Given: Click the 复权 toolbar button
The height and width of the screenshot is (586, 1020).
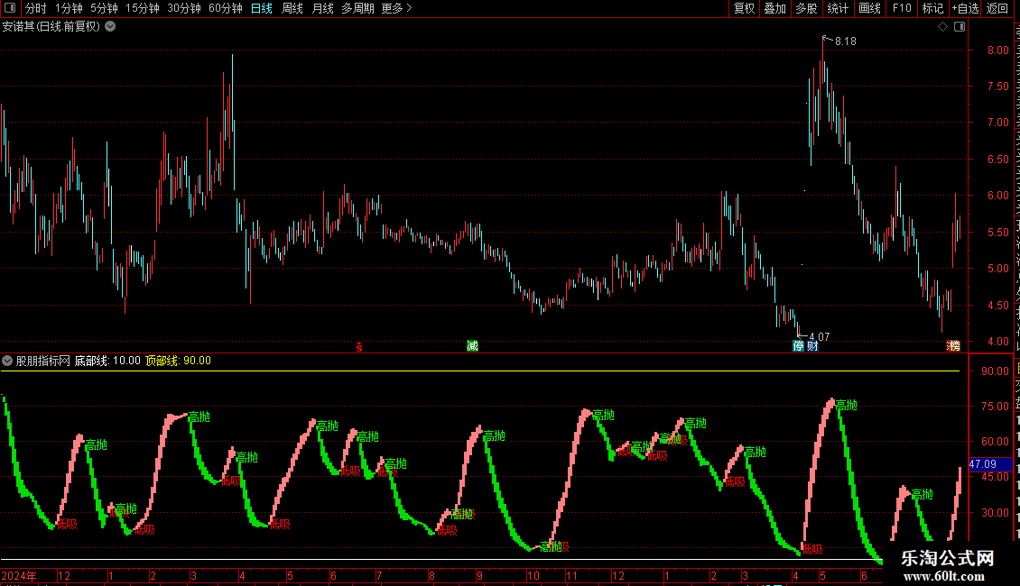Looking at the screenshot, I should click(x=744, y=8).
